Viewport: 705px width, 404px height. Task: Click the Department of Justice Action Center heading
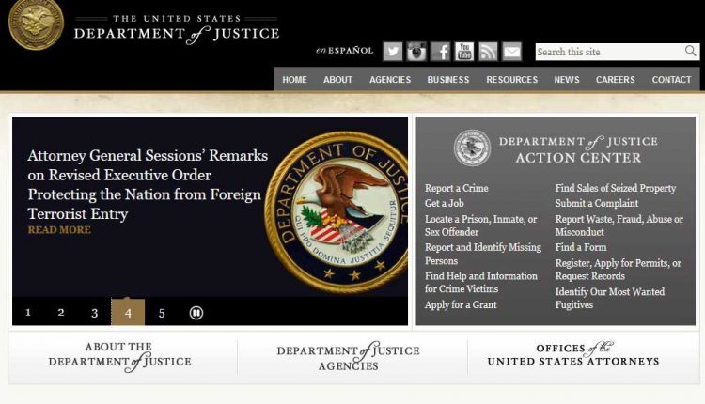(x=578, y=149)
